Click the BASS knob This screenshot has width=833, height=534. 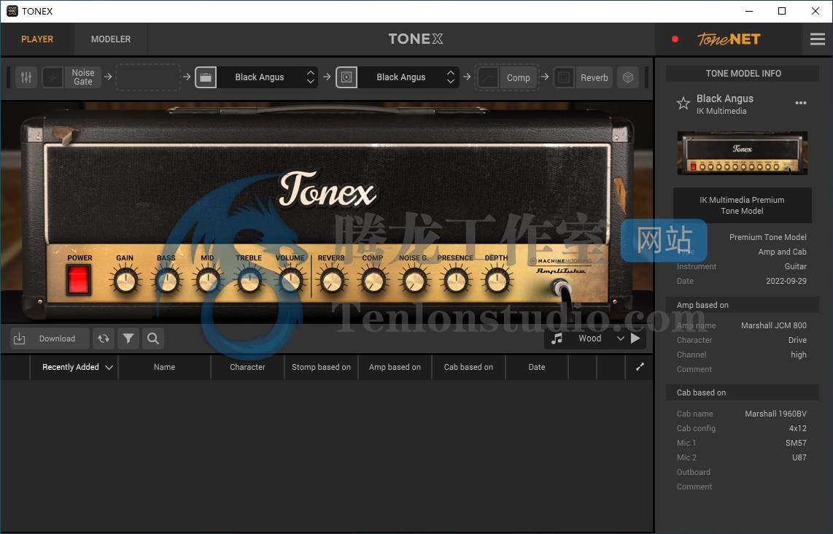[167, 280]
